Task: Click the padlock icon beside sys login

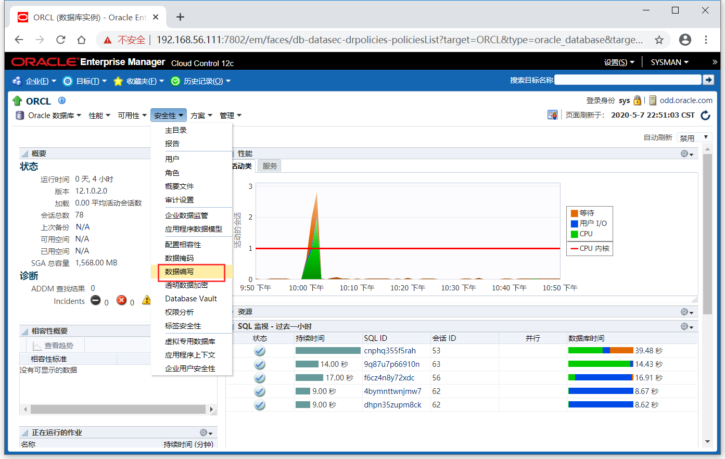Action: 638,100
